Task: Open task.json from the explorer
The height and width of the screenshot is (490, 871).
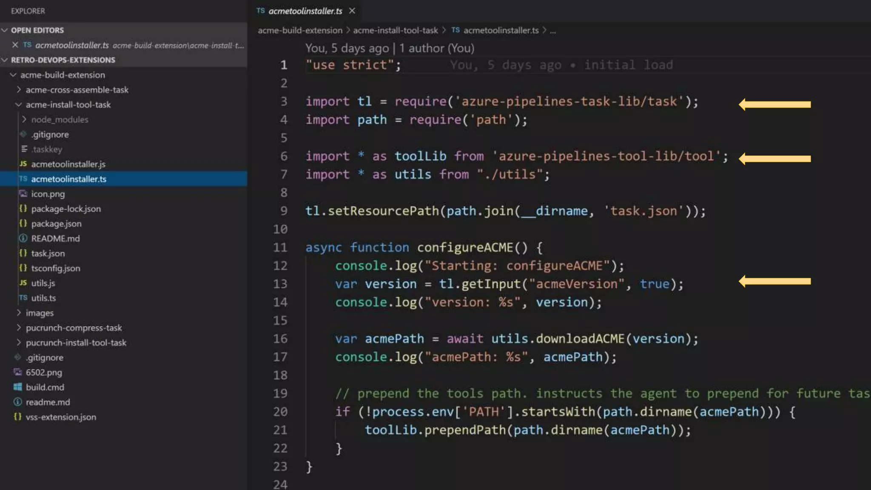Action: click(48, 254)
